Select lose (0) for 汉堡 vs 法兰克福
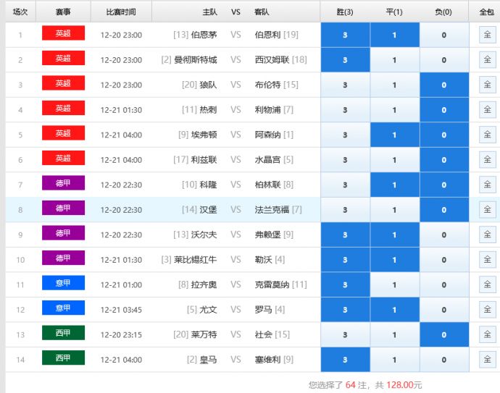Image resolution: width=500 pixels, height=393 pixels. coord(444,210)
